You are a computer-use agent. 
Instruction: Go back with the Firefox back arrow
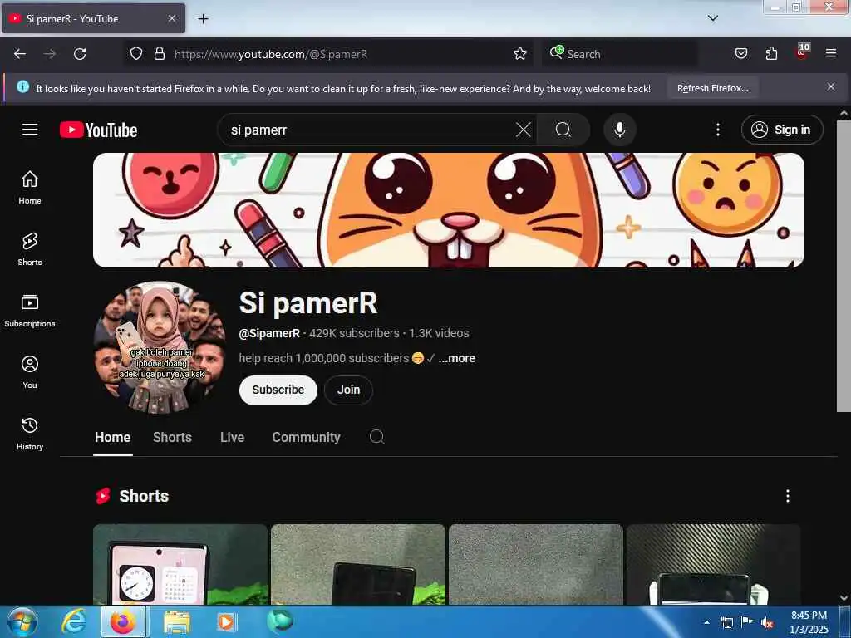(x=20, y=54)
